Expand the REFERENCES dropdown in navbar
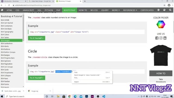This screenshot has height=98, width=174. 130,10
